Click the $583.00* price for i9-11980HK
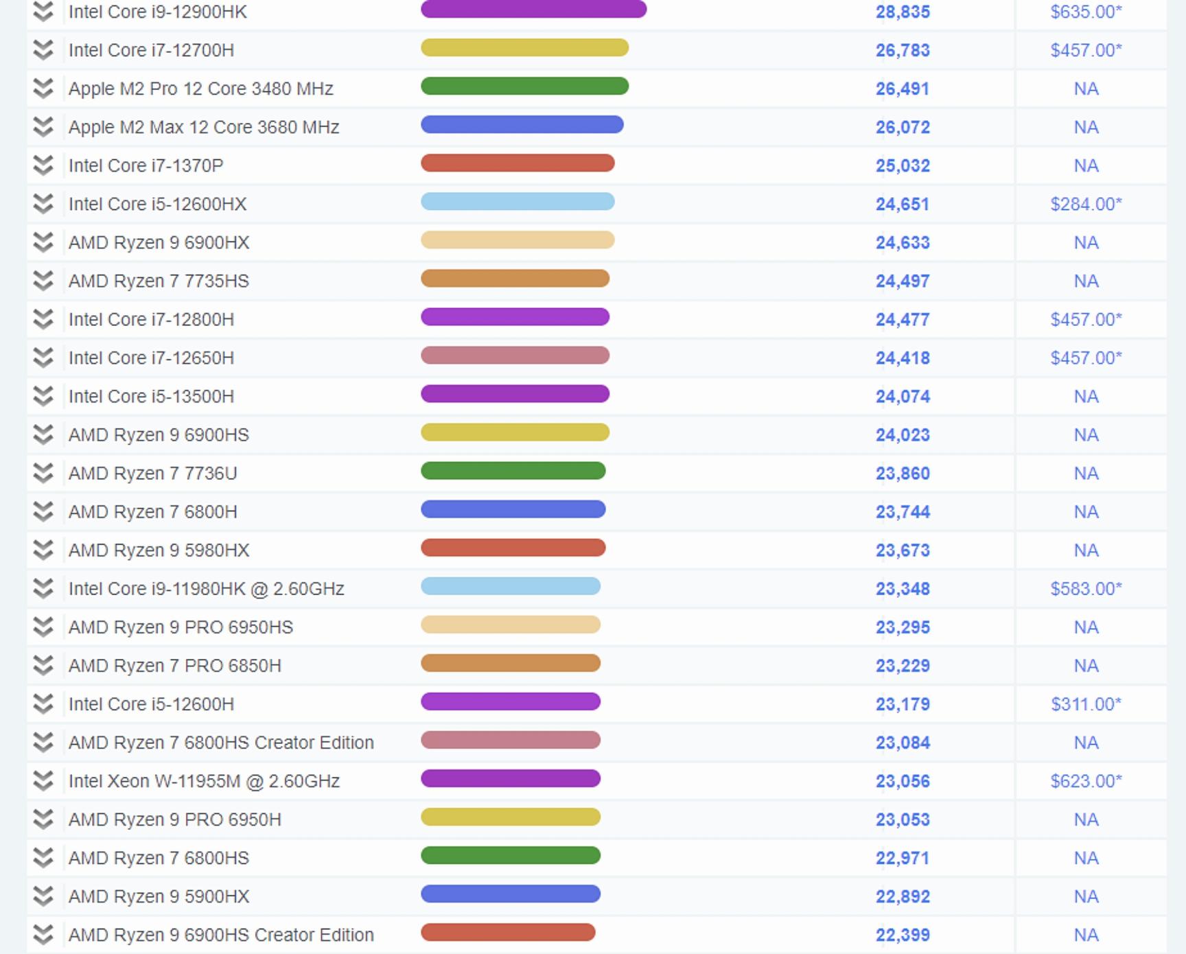 coord(1086,588)
